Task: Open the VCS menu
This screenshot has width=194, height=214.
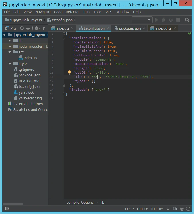Action: point(109,12)
